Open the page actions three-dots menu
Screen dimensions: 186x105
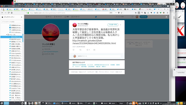116,13
